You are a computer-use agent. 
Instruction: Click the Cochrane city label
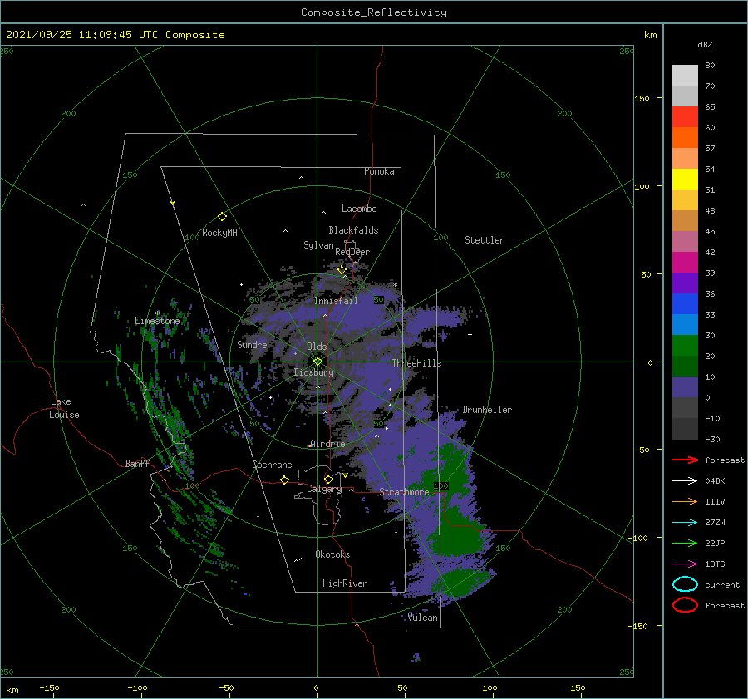272,465
